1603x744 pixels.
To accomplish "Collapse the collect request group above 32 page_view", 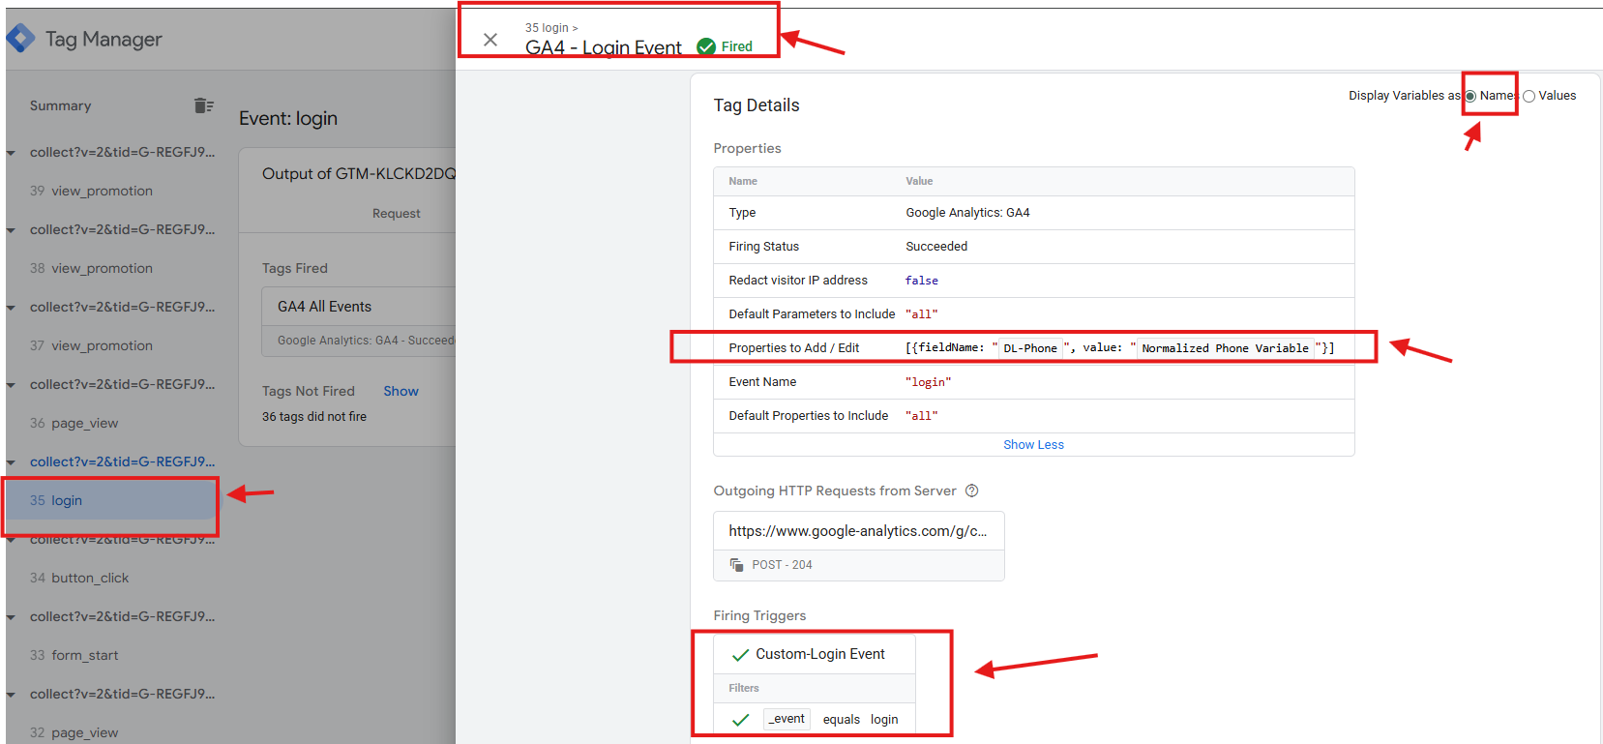I will point(11,695).
